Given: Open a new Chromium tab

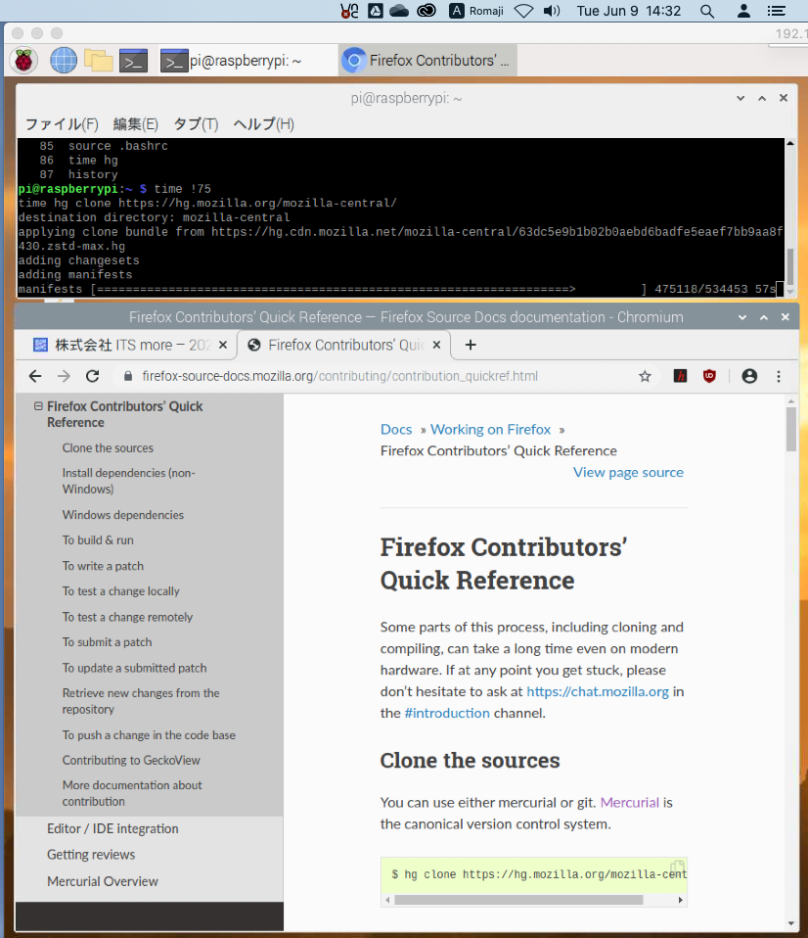Looking at the screenshot, I should click(471, 345).
